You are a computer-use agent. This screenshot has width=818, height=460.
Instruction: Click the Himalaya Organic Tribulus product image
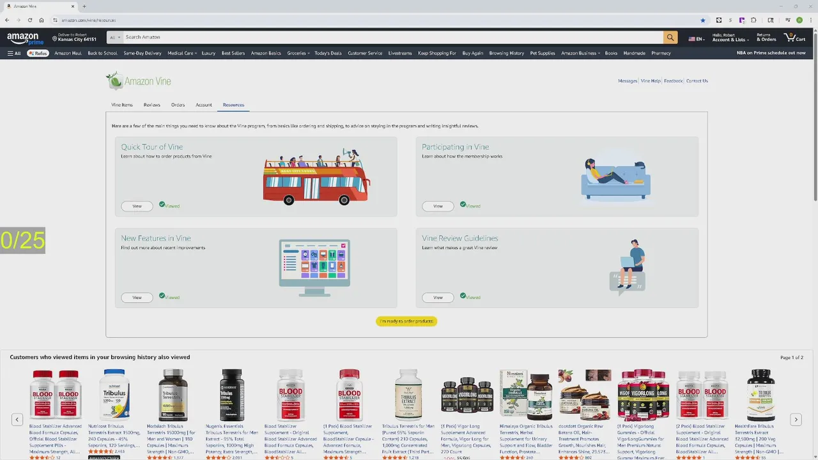coord(526,394)
